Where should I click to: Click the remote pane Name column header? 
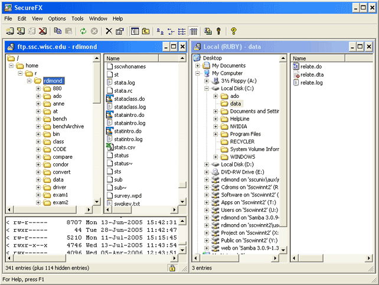132,58
